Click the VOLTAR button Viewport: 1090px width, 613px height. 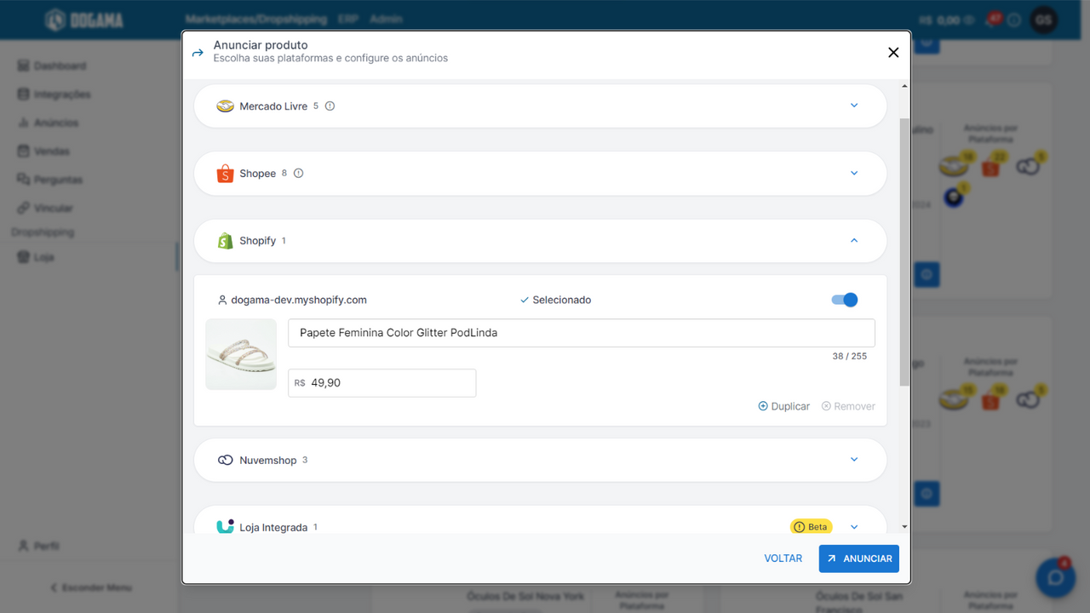tap(783, 559)
